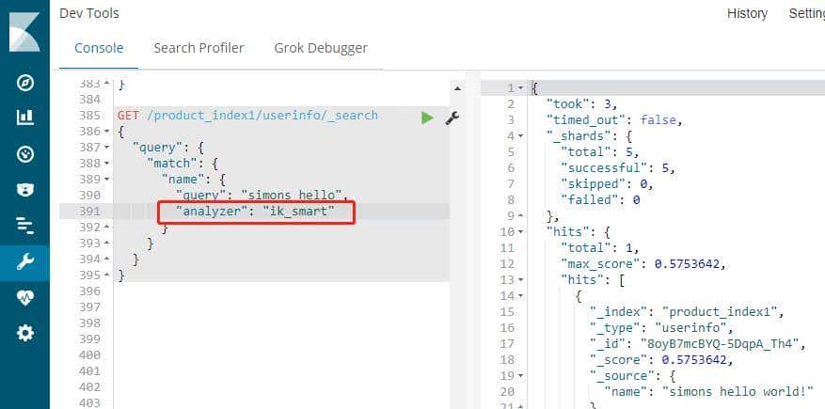Open request History link
Viewport: 825px width, 409px height.
pyautogui.click(x=747, y=13)
